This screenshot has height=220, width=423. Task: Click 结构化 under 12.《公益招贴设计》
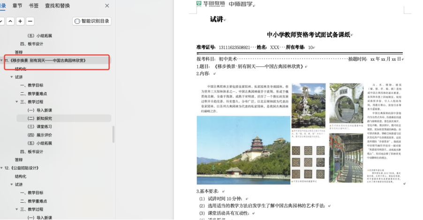point(21,176)
